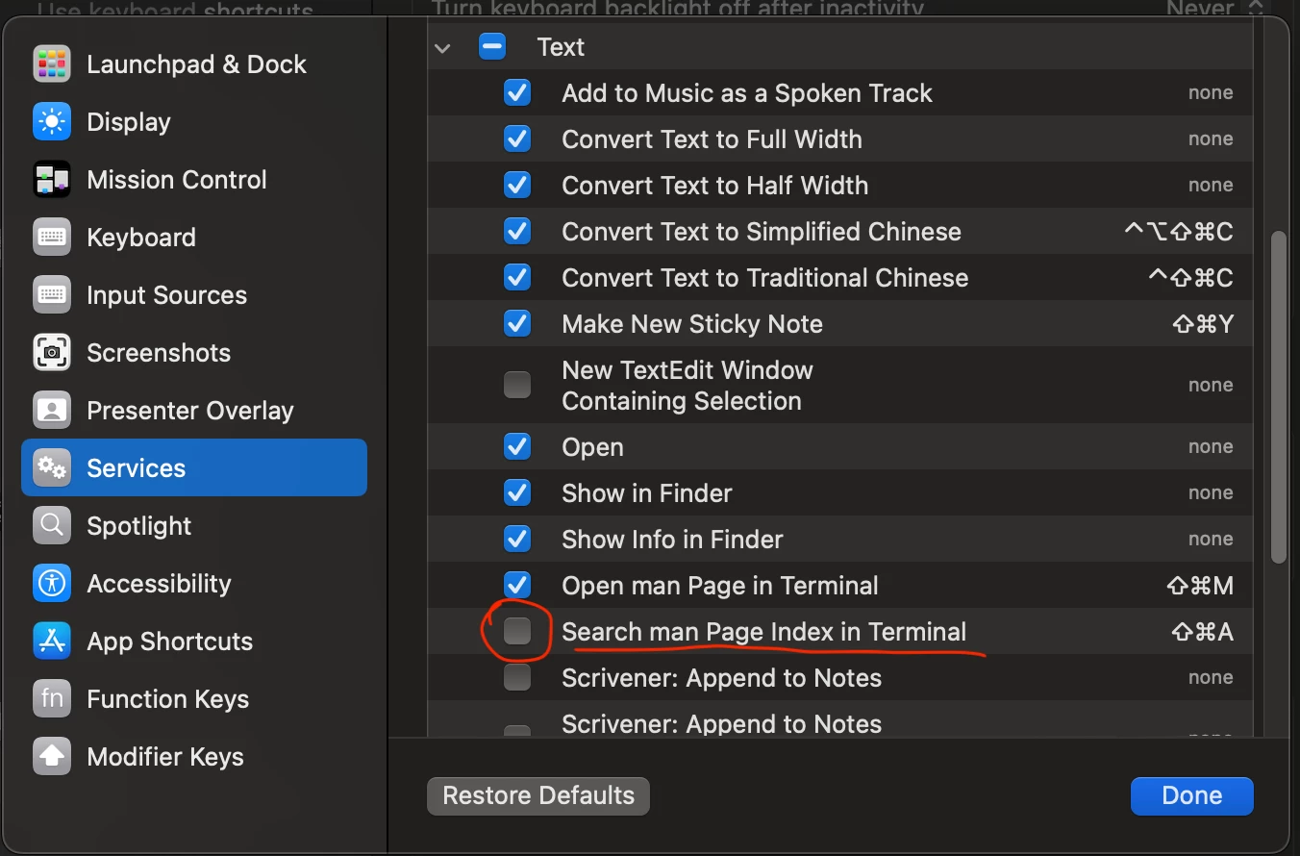Toggle the Text group checkbox
Image resolution: width=1300 pixels, height=856 pixels.
point(492,47)
